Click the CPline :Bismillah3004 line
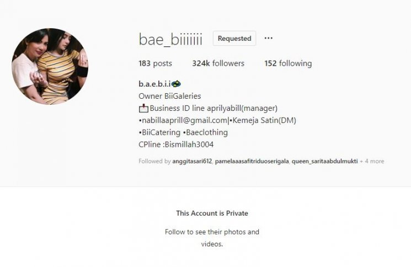411x267 pixels. [x=176, y=145]
